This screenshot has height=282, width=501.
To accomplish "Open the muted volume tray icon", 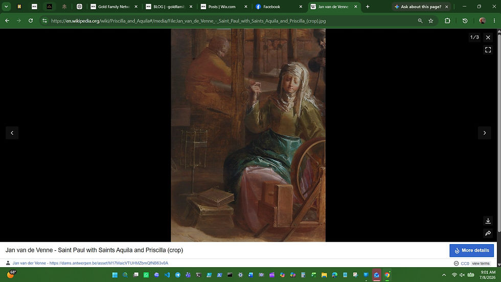I will tap(462, 275).
